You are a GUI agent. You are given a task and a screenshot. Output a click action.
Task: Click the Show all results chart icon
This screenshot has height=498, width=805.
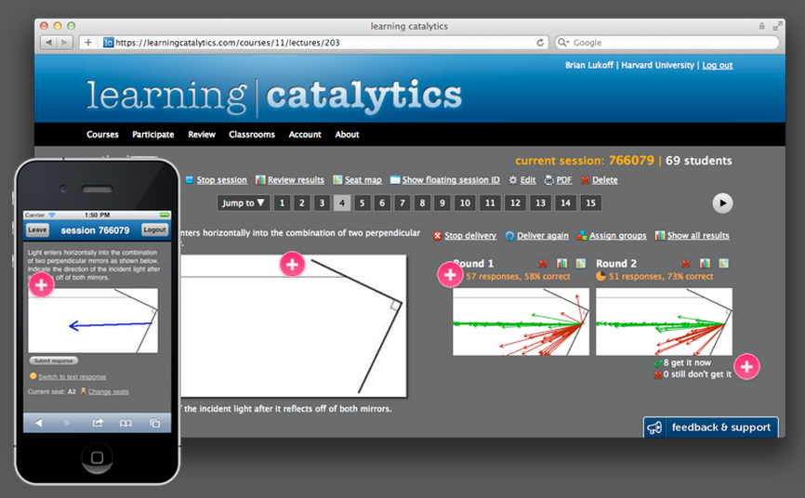[x=660, y=236]
